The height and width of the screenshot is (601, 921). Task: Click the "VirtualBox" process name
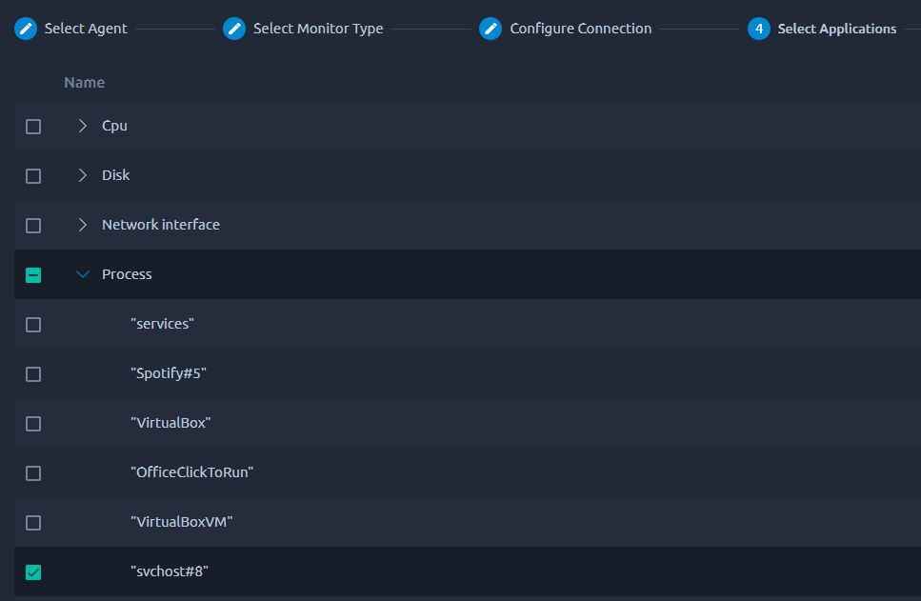tap(170, 422)
